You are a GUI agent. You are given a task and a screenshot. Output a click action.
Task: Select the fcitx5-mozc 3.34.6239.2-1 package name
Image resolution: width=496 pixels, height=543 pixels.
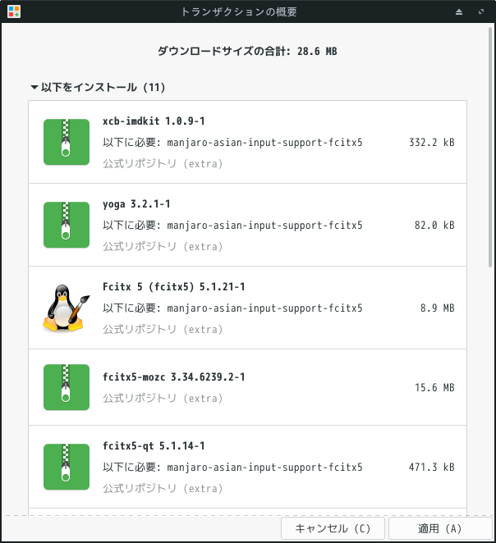pyautogui.click(x=173, y=376)
